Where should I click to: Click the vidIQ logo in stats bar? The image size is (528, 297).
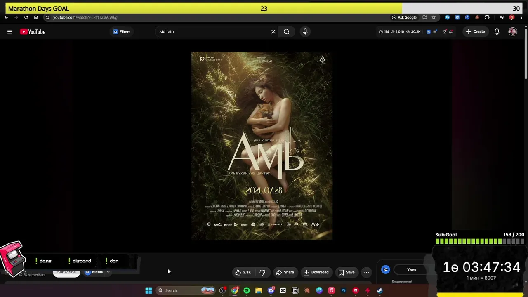tap(429, 32)
